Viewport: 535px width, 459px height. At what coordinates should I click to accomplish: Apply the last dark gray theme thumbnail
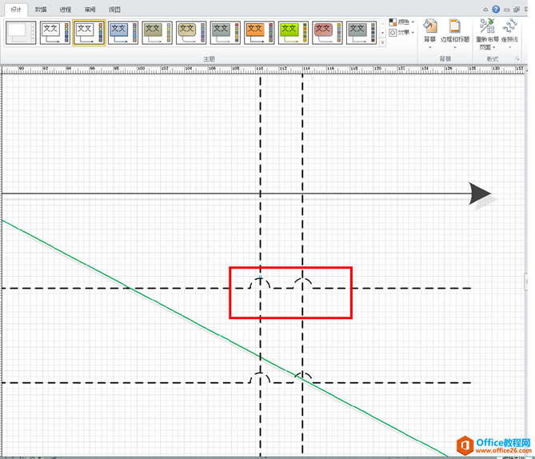pos(362,33)
